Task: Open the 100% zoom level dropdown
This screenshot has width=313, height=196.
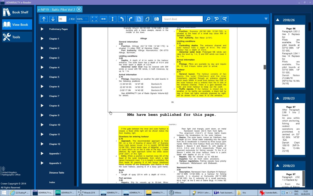Action: pos(82,19)
